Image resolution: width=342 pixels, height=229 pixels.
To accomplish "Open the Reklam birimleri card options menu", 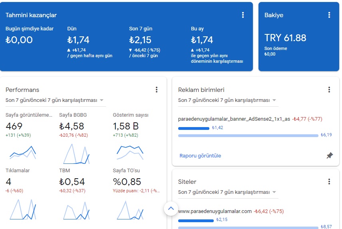I will [329, 90].
